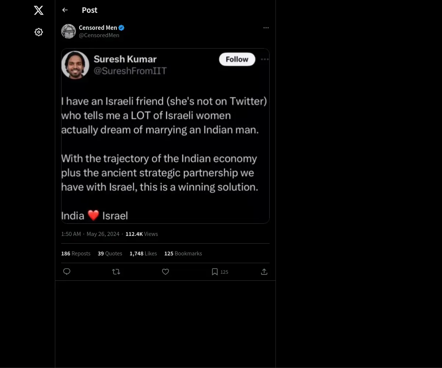Click the post timestamp 1:50 AM

click(x=71, y=234)
